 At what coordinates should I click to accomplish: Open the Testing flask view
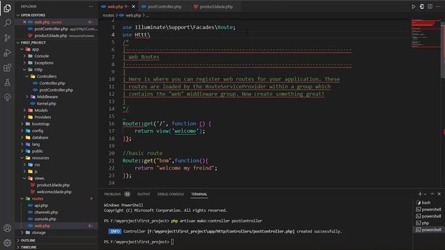(8, 83)
